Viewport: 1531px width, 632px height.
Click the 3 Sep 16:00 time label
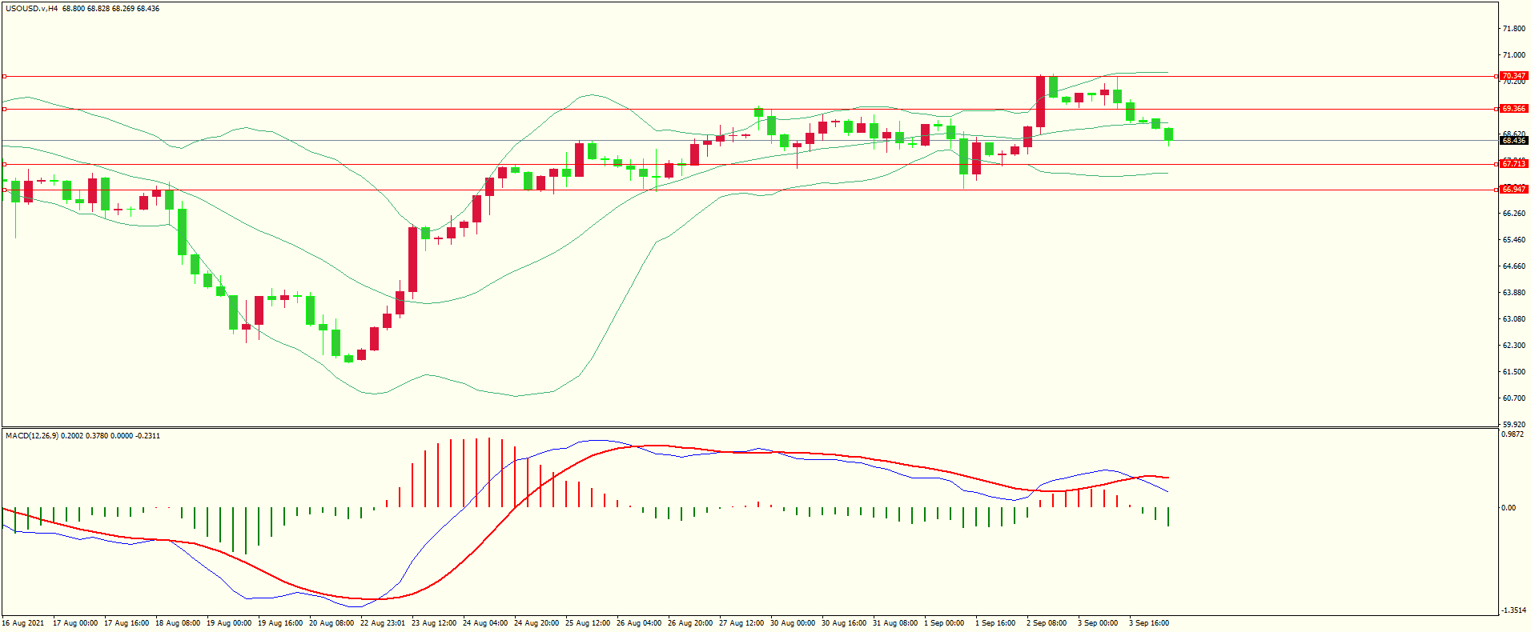point(1148,623)
